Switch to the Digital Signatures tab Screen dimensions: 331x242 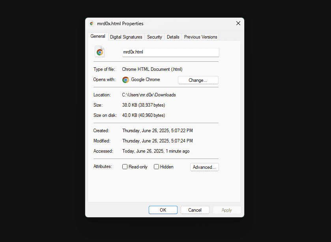pyautogui.click(x=126, y=37)
